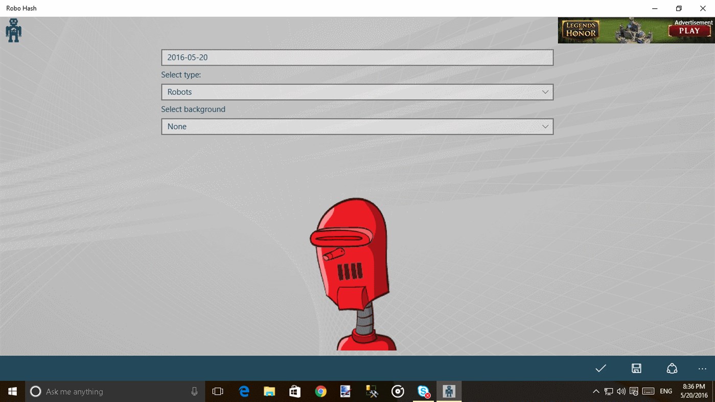Open Microsoft Edge from the taskbar
The height and width of the screenshot is (402, 715).
click(x=244, y=391)
